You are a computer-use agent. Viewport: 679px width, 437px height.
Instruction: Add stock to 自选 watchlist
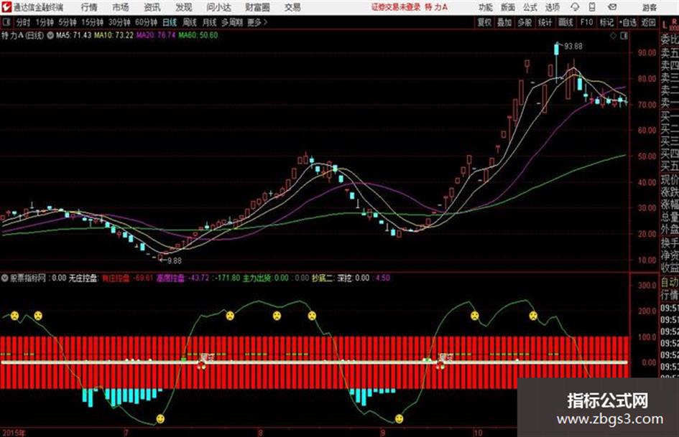(x=628, y=22)
